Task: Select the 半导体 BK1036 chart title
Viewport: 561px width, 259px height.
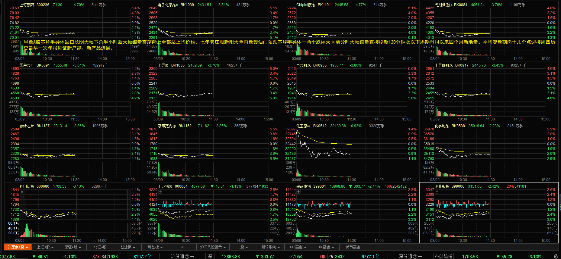Action: click(x=171, y=65)
